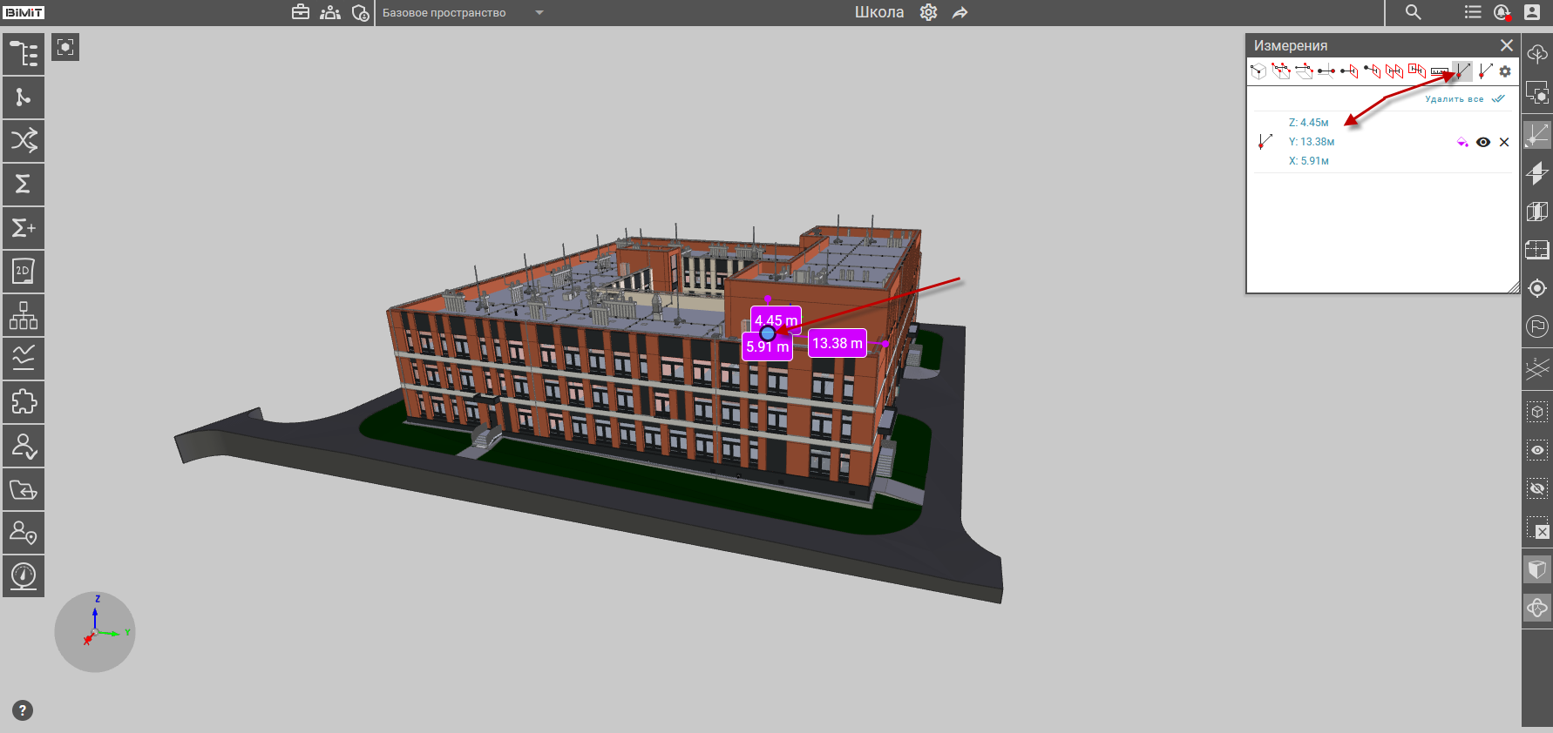Toggle show hidden elements eye in right toolbar
This screenshot has width=1553, height=733.
point(1537,450)
